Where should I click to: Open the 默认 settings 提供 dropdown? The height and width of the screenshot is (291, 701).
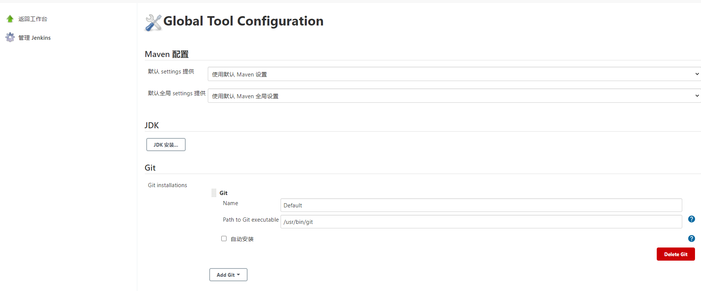[454, 74]
